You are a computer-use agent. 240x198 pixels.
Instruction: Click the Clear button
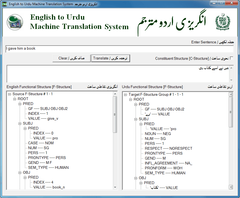coord(71,58)
